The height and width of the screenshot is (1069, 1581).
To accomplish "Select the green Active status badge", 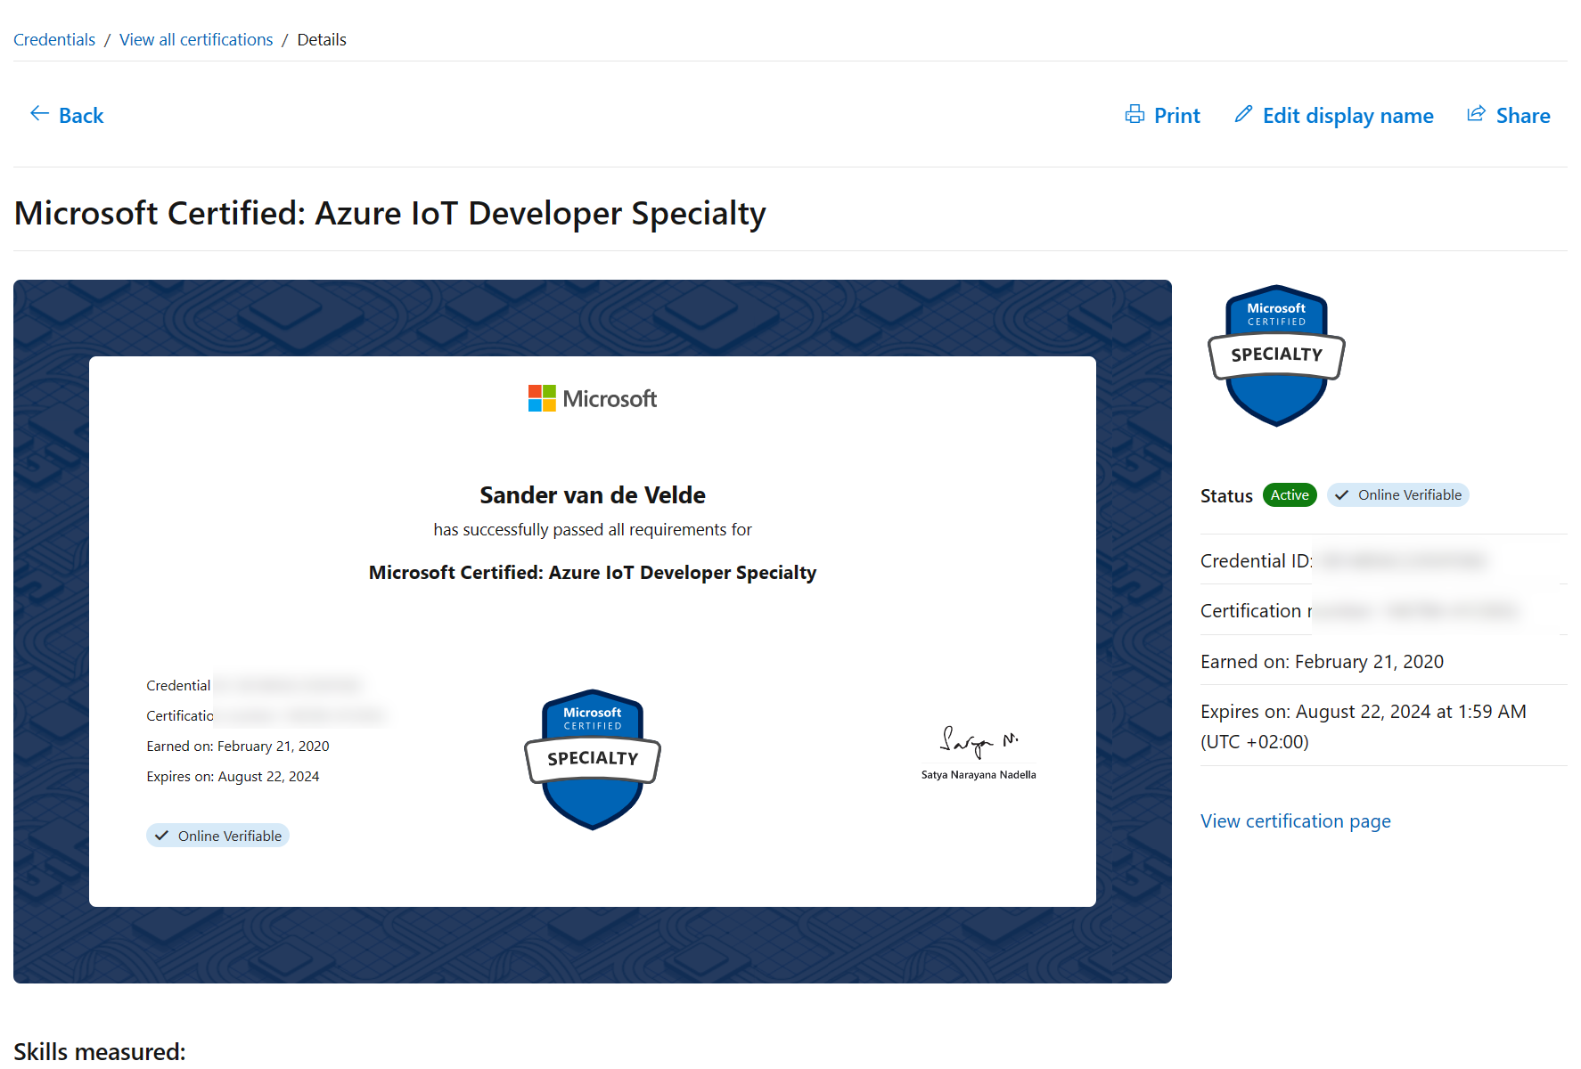I will pos(1290,494).
